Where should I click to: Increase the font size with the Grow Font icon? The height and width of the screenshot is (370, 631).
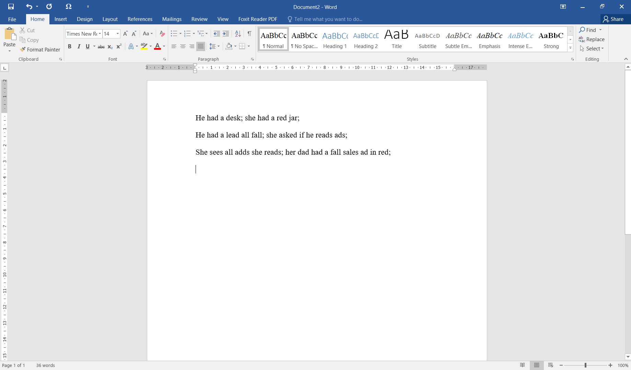(125, 34)
